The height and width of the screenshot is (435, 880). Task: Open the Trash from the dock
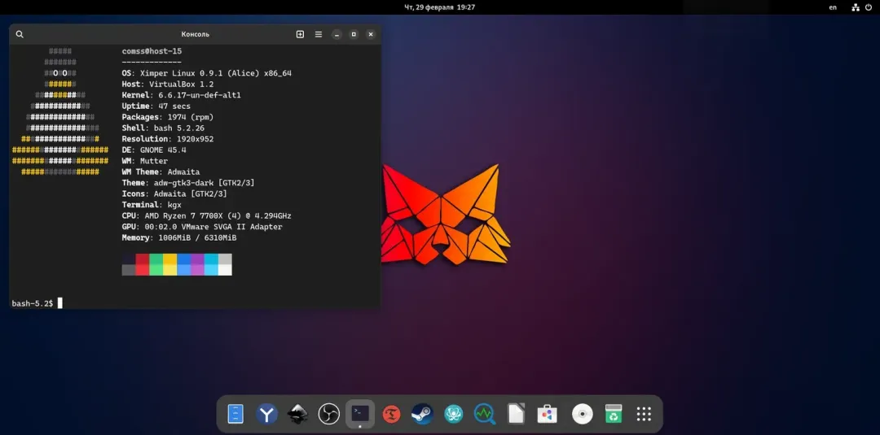pos(613,415)
